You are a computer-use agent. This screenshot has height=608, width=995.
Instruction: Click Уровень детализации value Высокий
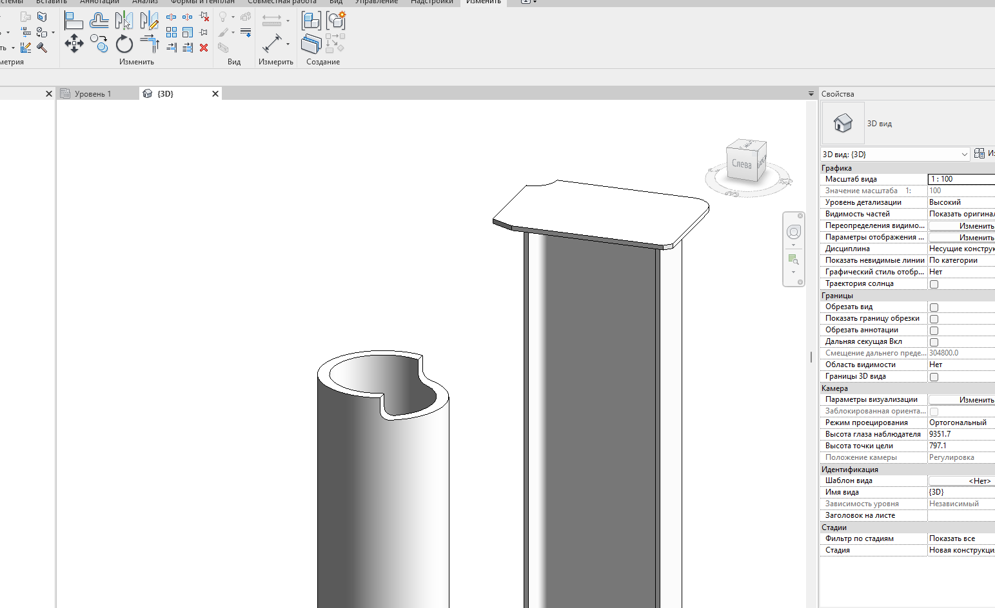tap(961, 202)
